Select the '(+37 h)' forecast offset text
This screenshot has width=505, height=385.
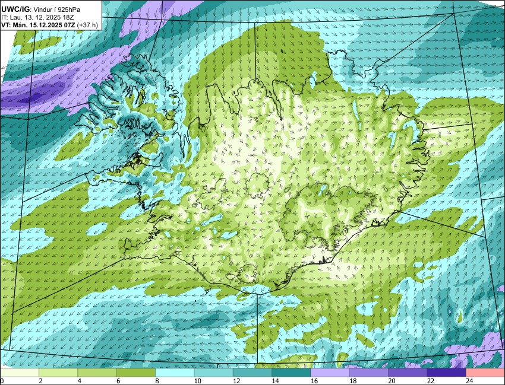pyautogui.click(x=87, y=25)
